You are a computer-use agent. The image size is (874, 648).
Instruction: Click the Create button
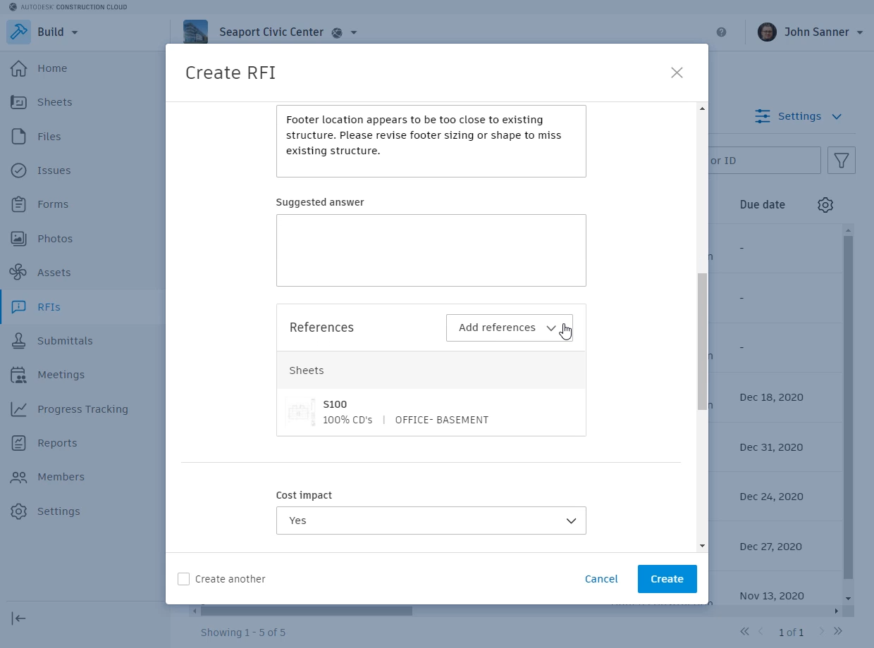666,578
